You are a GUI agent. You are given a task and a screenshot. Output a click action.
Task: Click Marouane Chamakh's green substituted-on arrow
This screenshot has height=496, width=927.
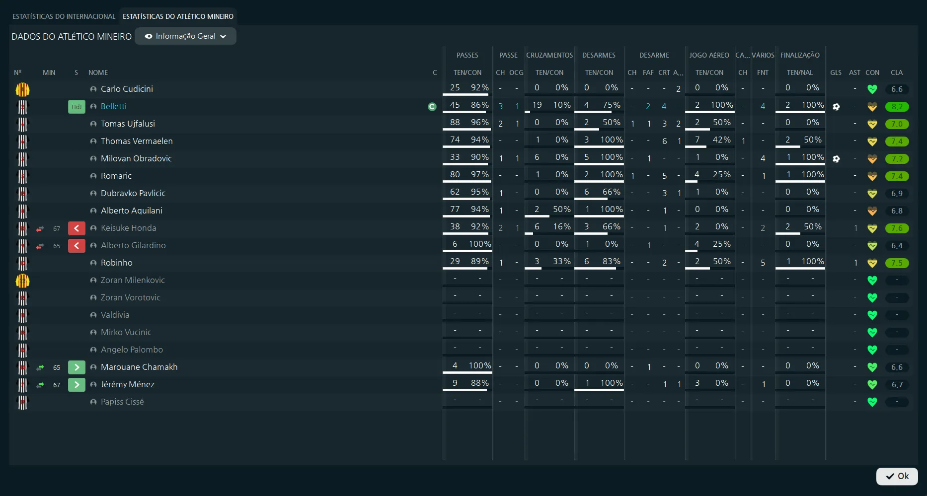(77, 367)
